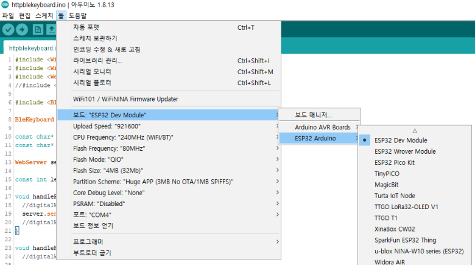The width and height of the screenshot is (475, 265).
Task: Open the 스케치 menu
Action: point(44,15)
